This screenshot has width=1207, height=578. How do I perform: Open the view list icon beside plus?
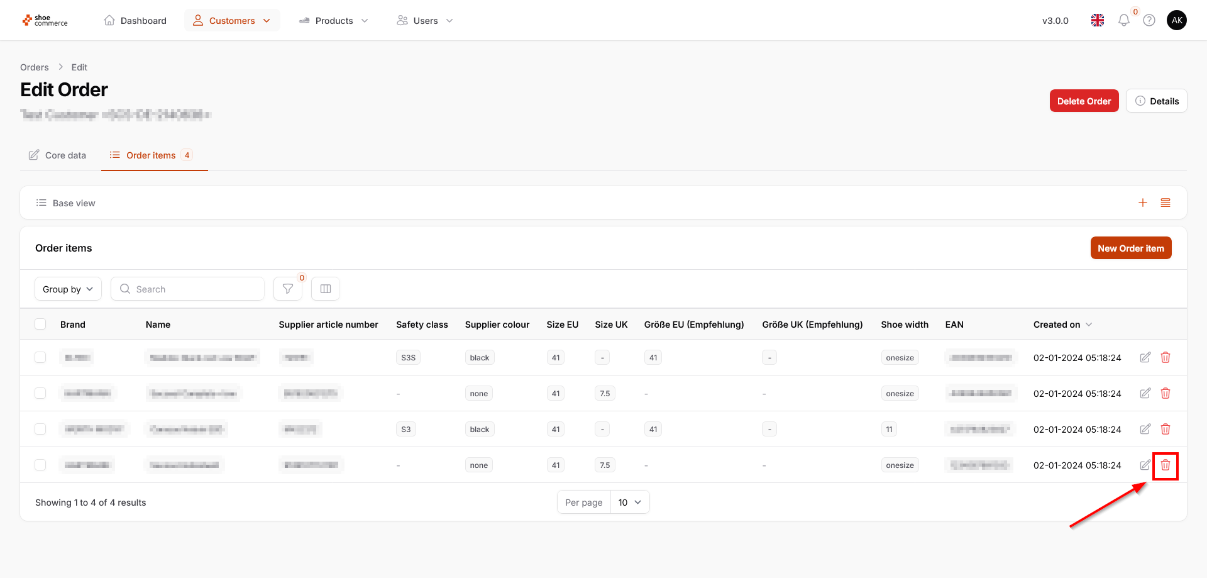point(1166,203)
